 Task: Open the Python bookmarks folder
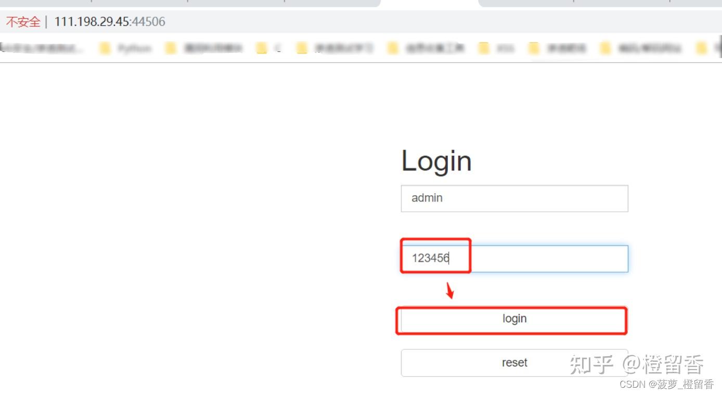pyautogui.click(x=134, y=48)
